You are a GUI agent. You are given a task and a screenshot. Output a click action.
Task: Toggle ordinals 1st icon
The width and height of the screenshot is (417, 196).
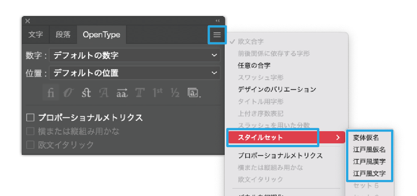tap(158, 93)
